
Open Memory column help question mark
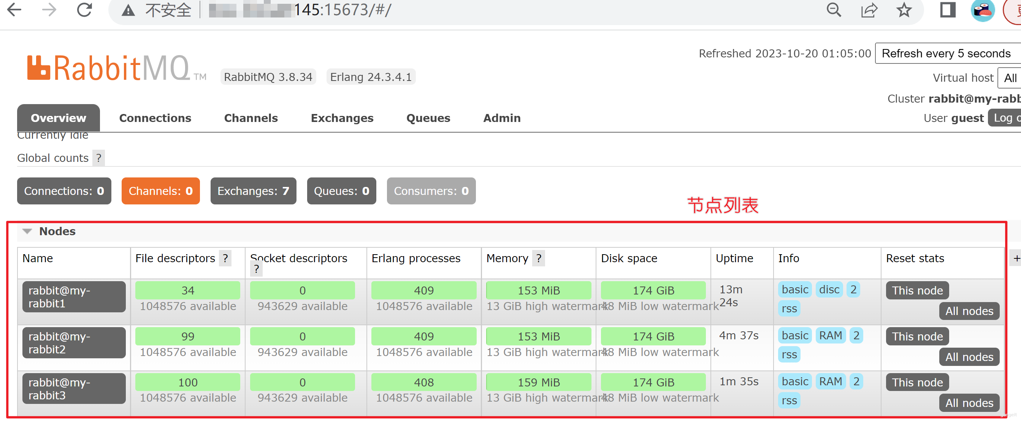pos(539,258)
